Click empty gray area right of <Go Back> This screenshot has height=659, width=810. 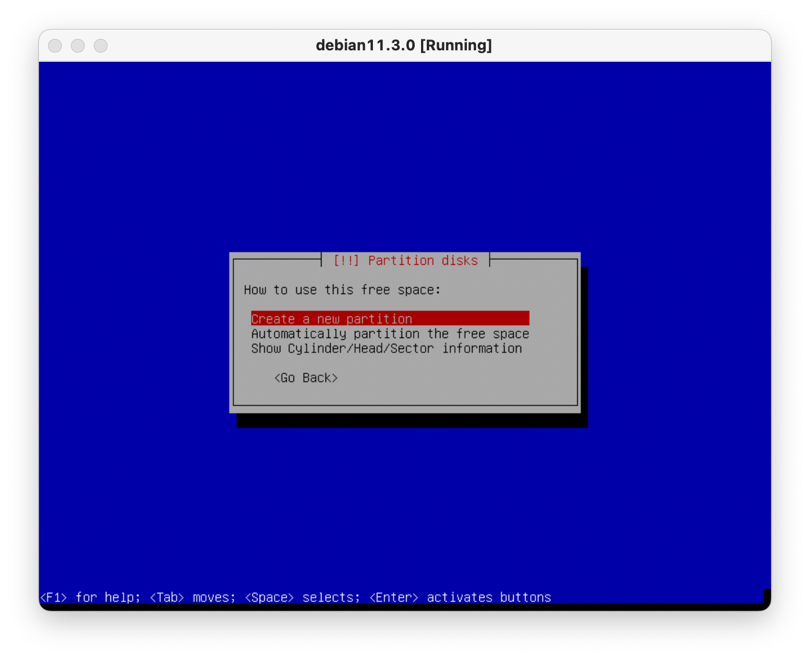pos(458,378)
